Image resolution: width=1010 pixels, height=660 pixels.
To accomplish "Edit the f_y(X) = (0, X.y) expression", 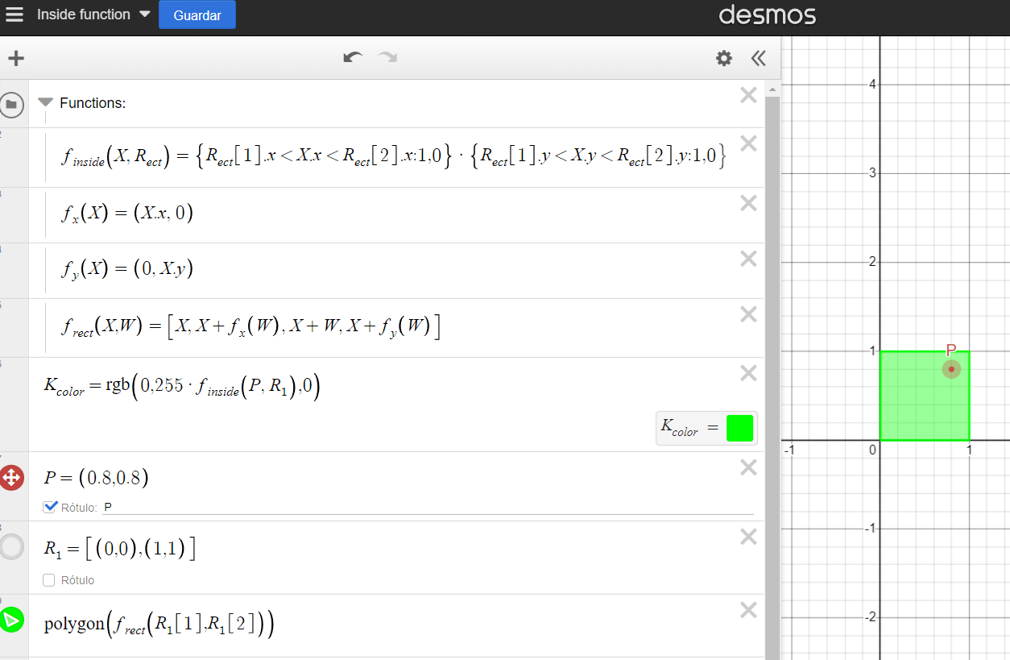I will click(127, 269).
